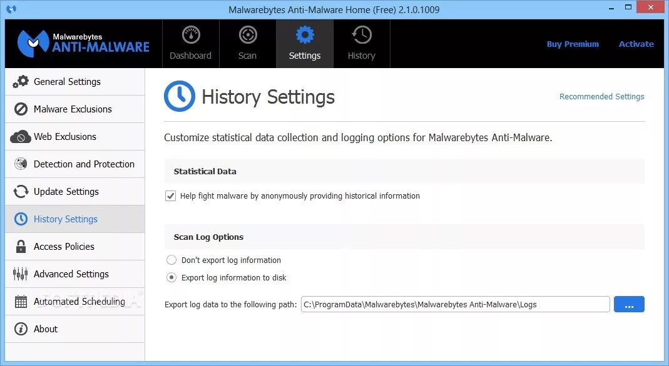Minimize the Malwarebytes window
This screenshot has width=669, height=366.
click(611, 7)
